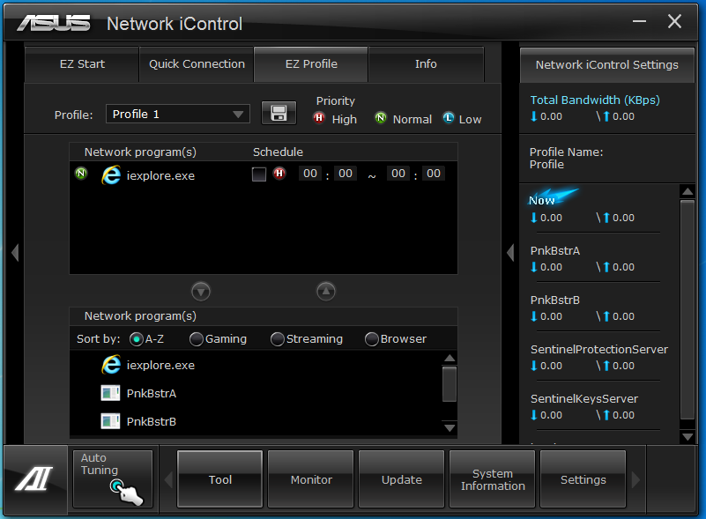Click the program list scroll-down arrow
The height and width of the screenshot is (519, 706).
pyautogui.click(x=450, y=427)
